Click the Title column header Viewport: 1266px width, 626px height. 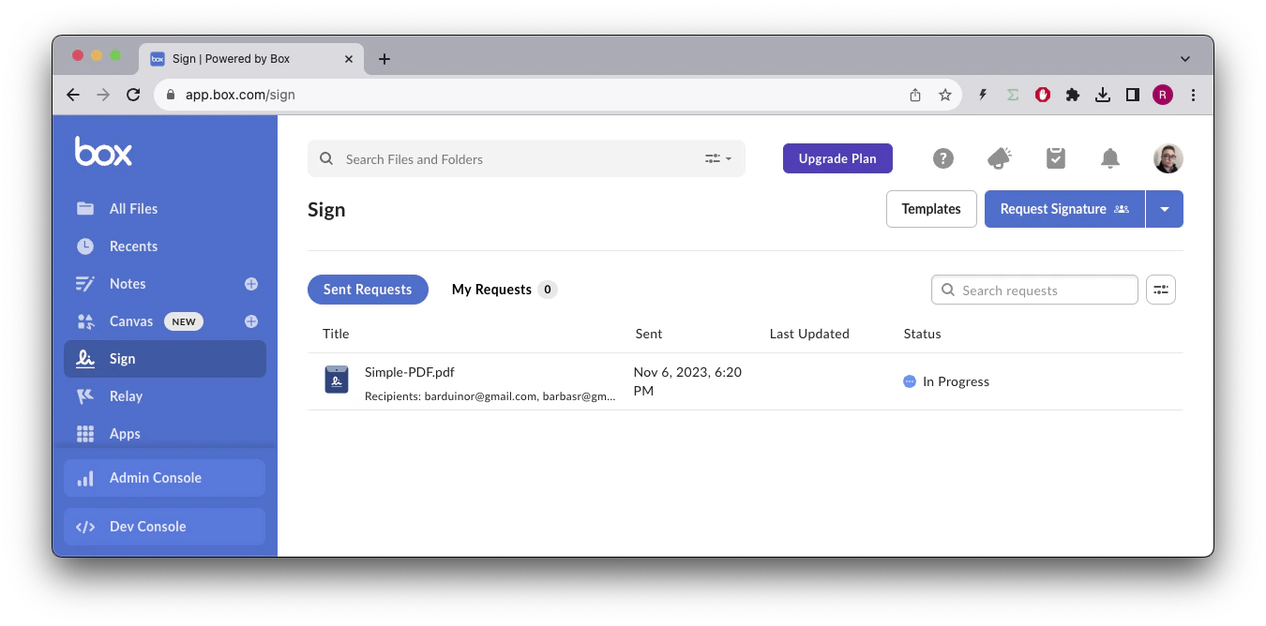point(336,334)
